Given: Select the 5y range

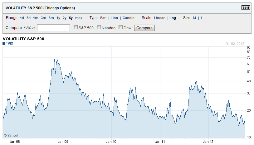Looking at the screenshot, I should (x=71, y=18).
